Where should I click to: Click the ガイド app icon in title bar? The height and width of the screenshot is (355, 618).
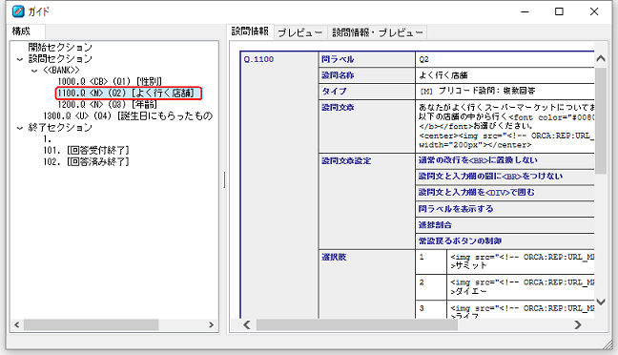18,11
